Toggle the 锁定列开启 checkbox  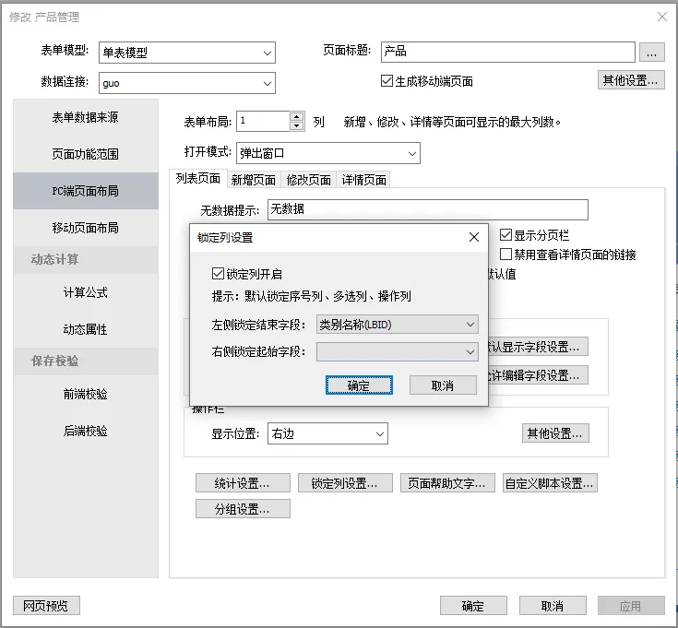(218, 274)
